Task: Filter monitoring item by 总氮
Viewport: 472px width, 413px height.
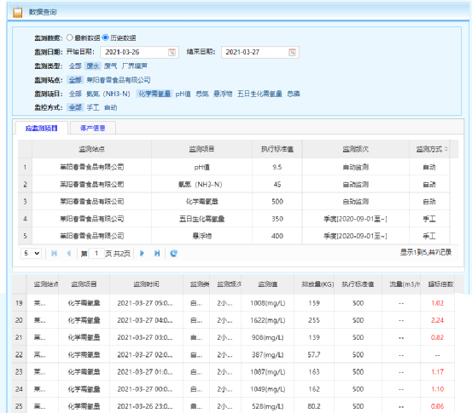Action: tap(202, 94)
